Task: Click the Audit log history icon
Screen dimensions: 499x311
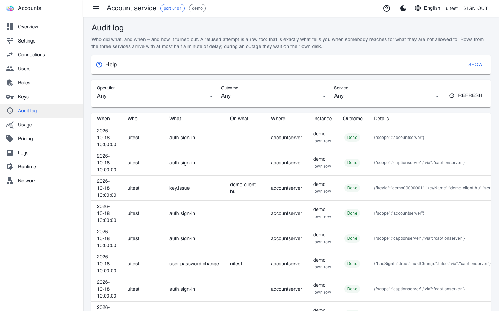Action: click(10, 111)
